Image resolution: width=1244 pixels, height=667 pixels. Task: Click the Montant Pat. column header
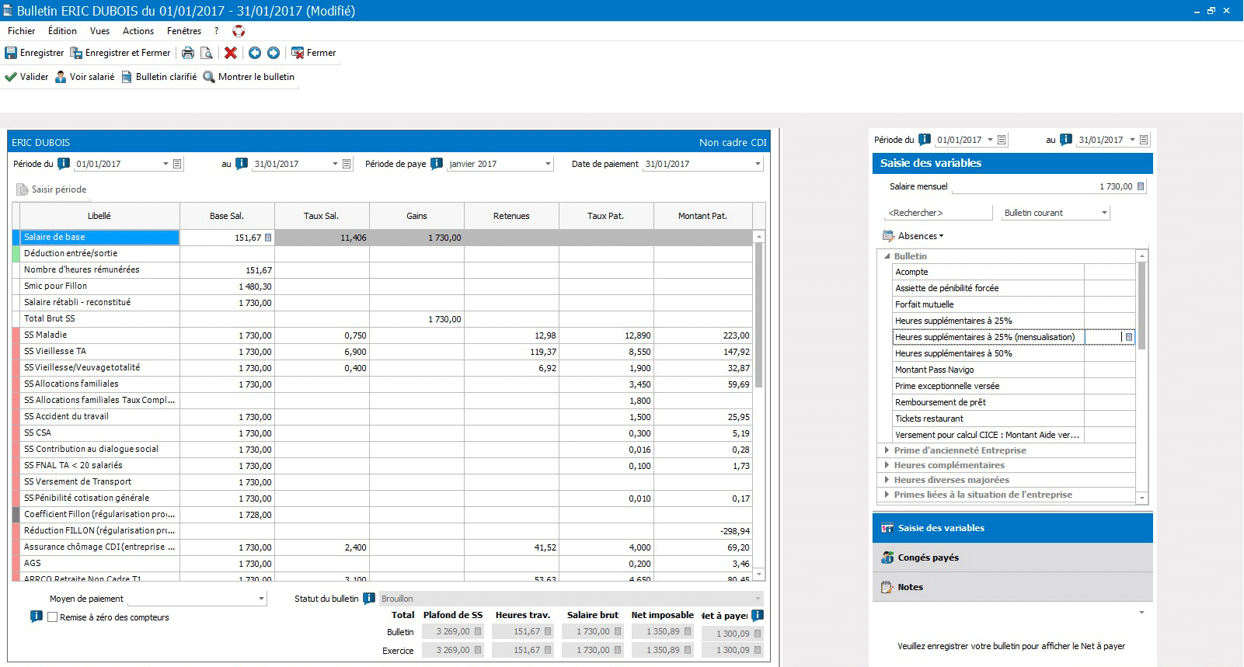tap(702, 216)
